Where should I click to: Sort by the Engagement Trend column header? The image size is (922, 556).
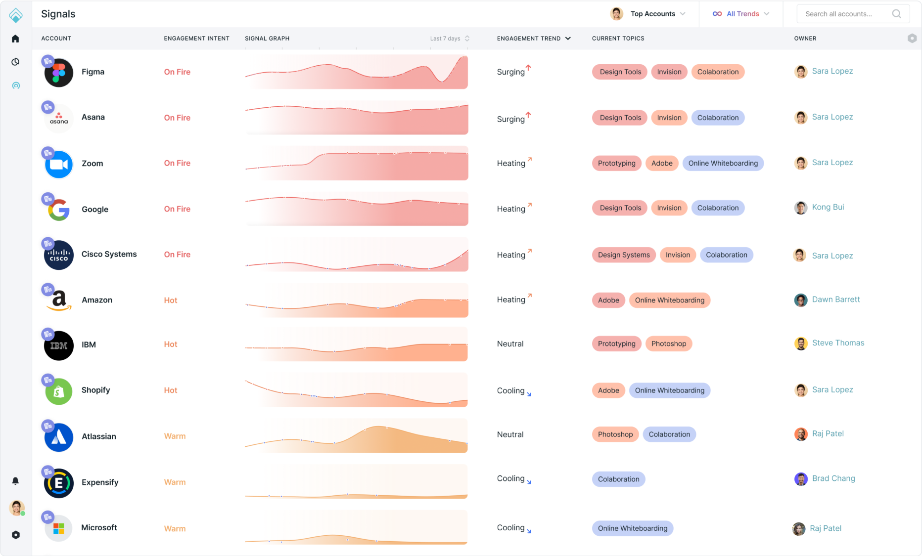coord(533,39)
